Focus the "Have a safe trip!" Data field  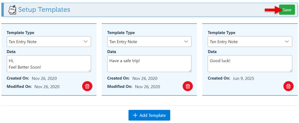(x=149, y=64)
